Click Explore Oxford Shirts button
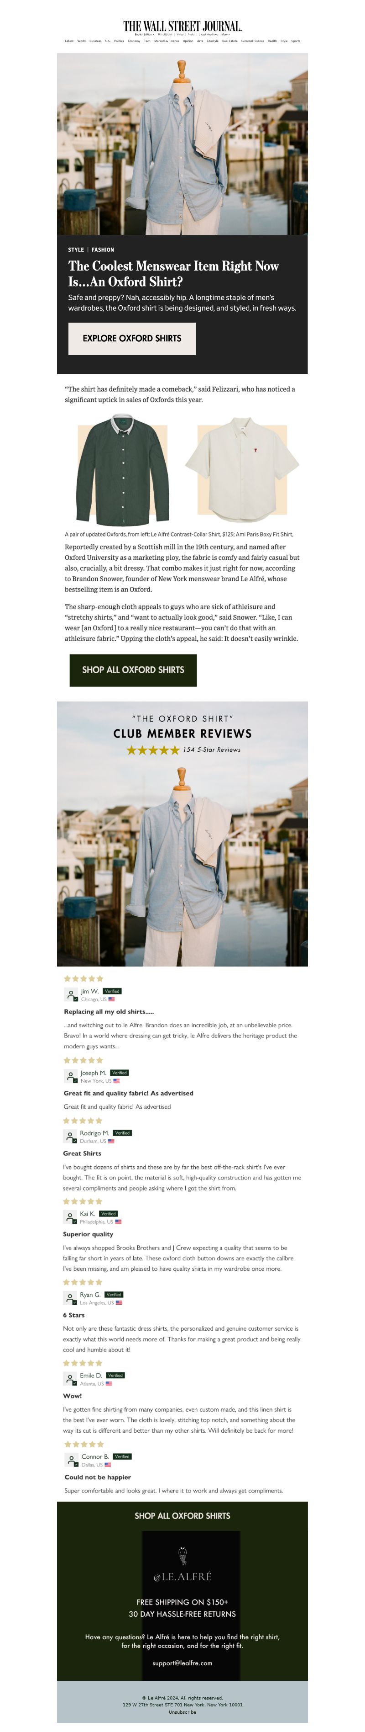This screenshot has height=1732, width=365. click(x=131, y=338)
